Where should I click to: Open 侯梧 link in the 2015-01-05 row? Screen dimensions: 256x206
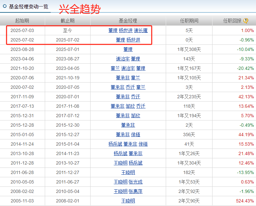tap(135, 135)
